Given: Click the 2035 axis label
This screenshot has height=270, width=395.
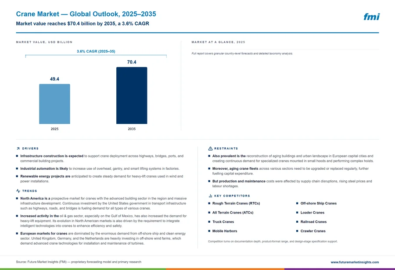Looking at the screenshot, I should pyautogui.click(x=132, y=129).
